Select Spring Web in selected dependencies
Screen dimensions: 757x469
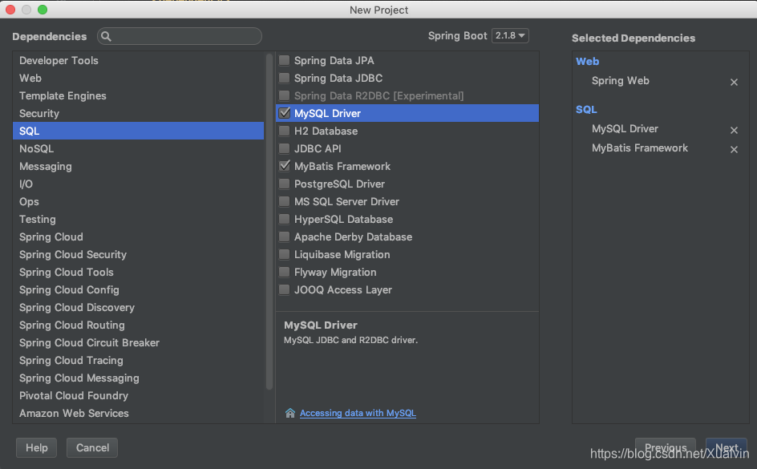pos(621,81)
